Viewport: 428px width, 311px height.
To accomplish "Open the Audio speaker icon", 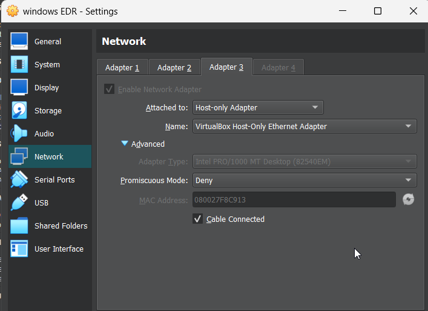I will 19,133.
